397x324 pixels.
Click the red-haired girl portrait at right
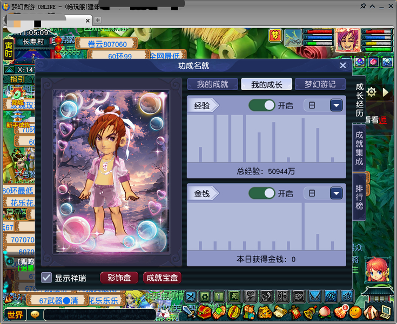[x=377, y=271]
